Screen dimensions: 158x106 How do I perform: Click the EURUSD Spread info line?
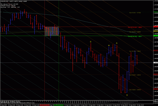(x=8, y=6)
